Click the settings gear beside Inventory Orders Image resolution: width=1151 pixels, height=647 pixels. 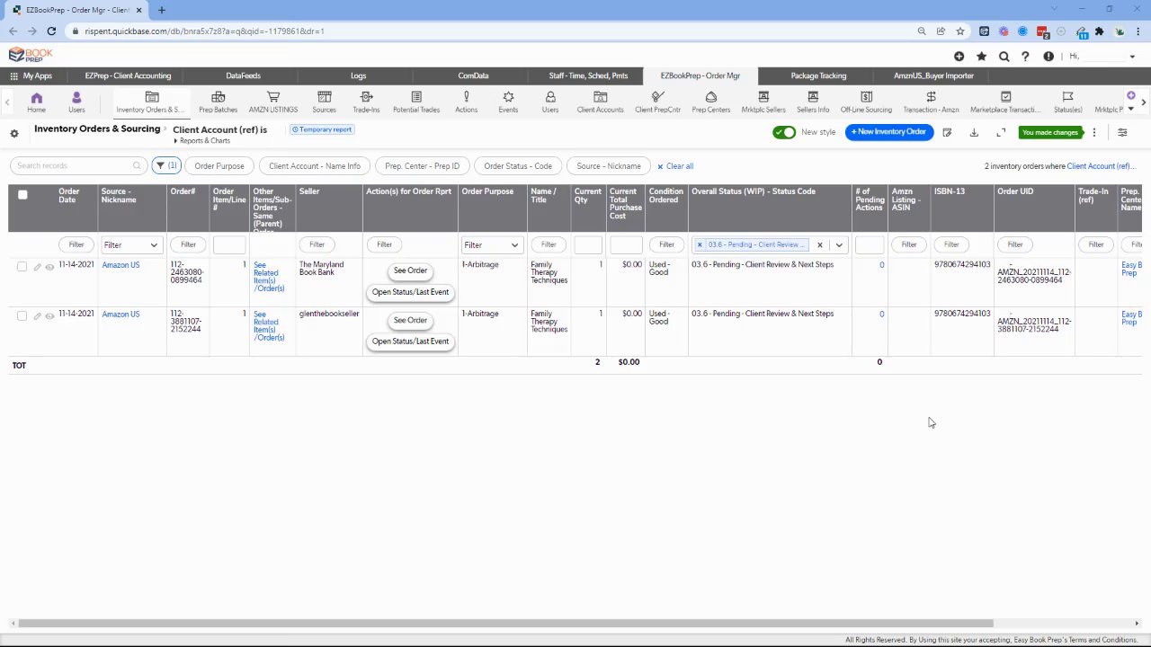point(14,133)
